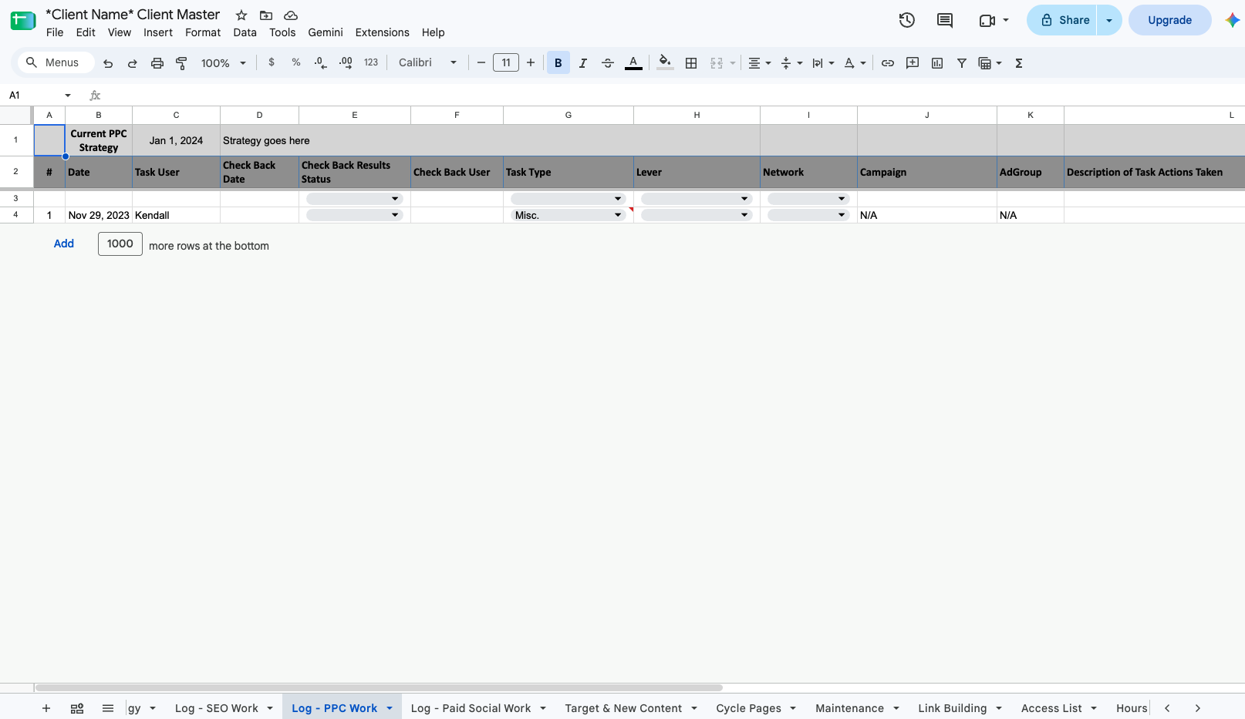Add a new sheet with plus button
Image resolution: width=1245 pixels, height=719 pixels.
point(46,708)
